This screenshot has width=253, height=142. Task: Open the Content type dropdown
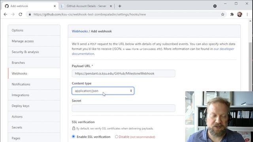tap(103, 91)
